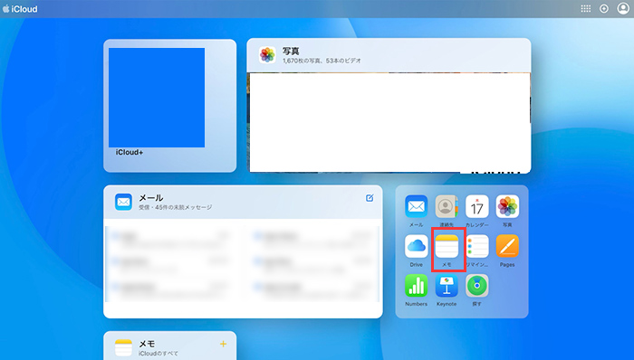The image size is (634, 360).
Task: Click the Photos icon in 写真 widget header
Action: (267, 55)
